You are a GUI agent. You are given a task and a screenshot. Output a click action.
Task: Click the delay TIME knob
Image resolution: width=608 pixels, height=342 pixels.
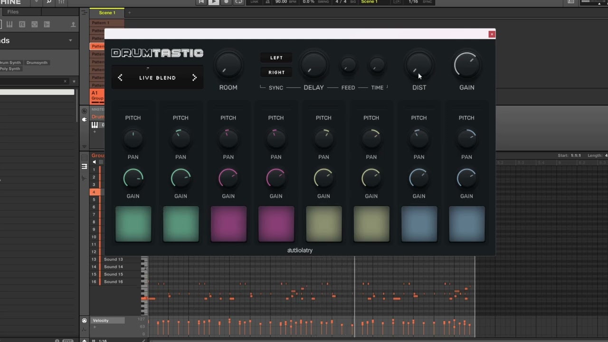(x=377, y=65)
